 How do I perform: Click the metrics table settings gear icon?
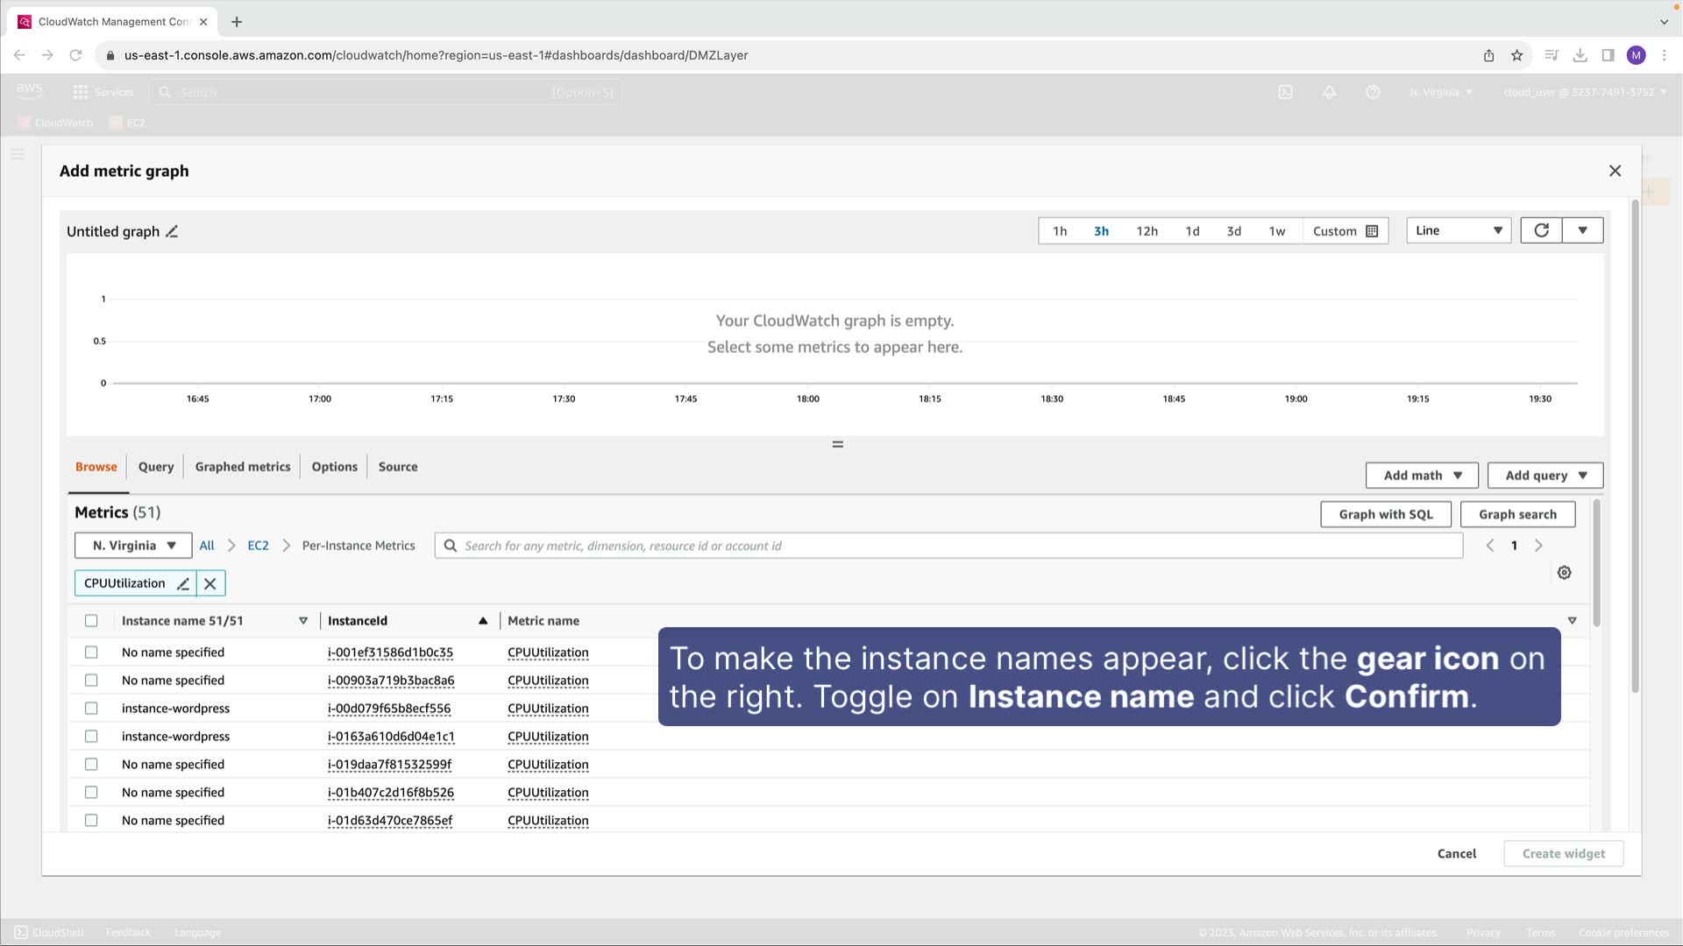pyautogui.click(x=1565, y=573)
